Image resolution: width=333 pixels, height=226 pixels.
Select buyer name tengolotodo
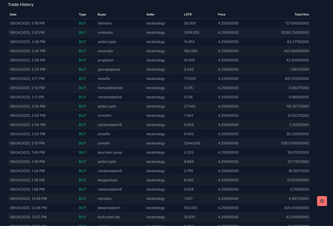[x=108, y=180]
